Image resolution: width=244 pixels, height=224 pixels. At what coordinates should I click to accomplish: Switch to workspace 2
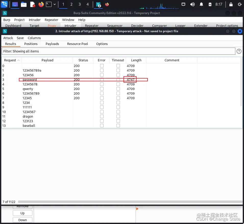tap(71, 4)
